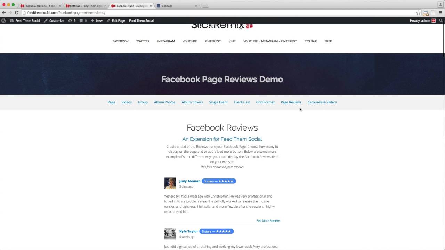Click the admin bar search magnifier icon

point(441,20)
